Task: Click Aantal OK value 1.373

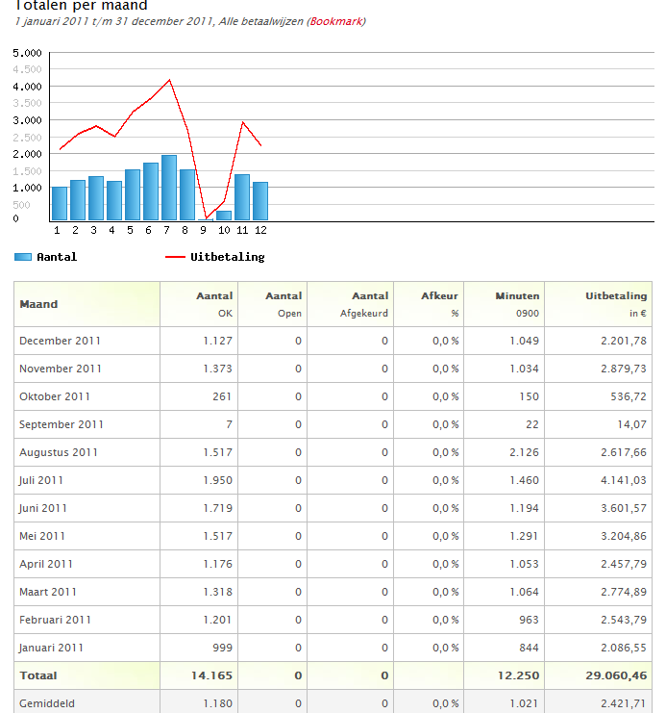Action: (x=217, y=369)
